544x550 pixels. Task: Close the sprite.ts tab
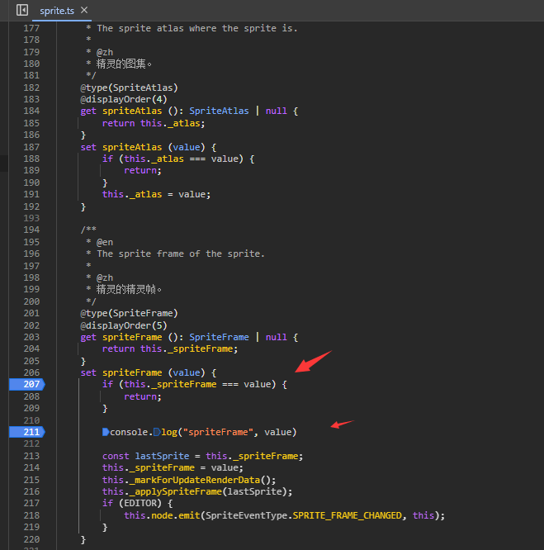84,10
